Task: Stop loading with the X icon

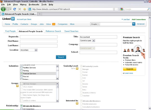Action: (20, 9)
